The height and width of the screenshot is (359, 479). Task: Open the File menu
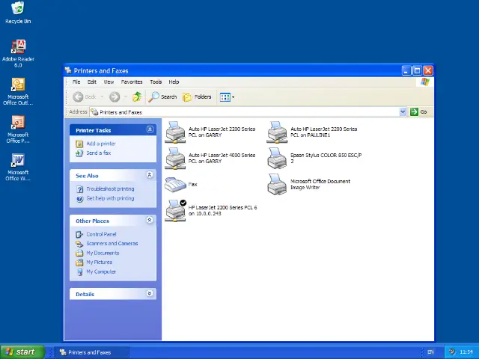tap(76, 82)
